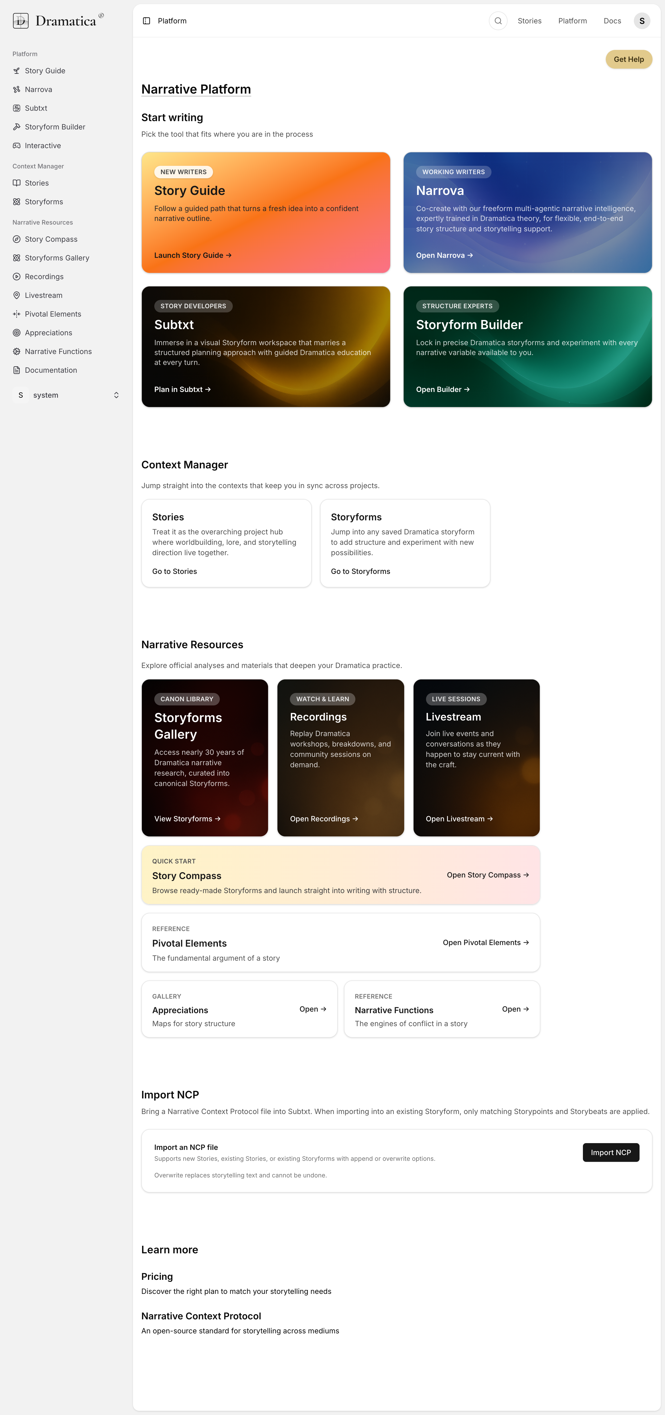The height and width of the screenshot is (1415, 665).
Task: Open the Story Compass icon under Narrative Resources
Action: pyautogui.click(x=16, y=239)
